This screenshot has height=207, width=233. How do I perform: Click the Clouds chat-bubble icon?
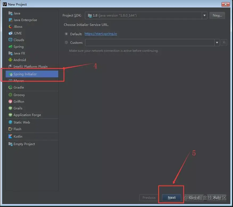[x=10, y=40]
